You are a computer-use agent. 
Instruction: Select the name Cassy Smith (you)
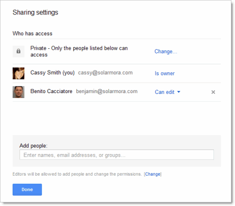pyautogui.click(x=52, y=73)
